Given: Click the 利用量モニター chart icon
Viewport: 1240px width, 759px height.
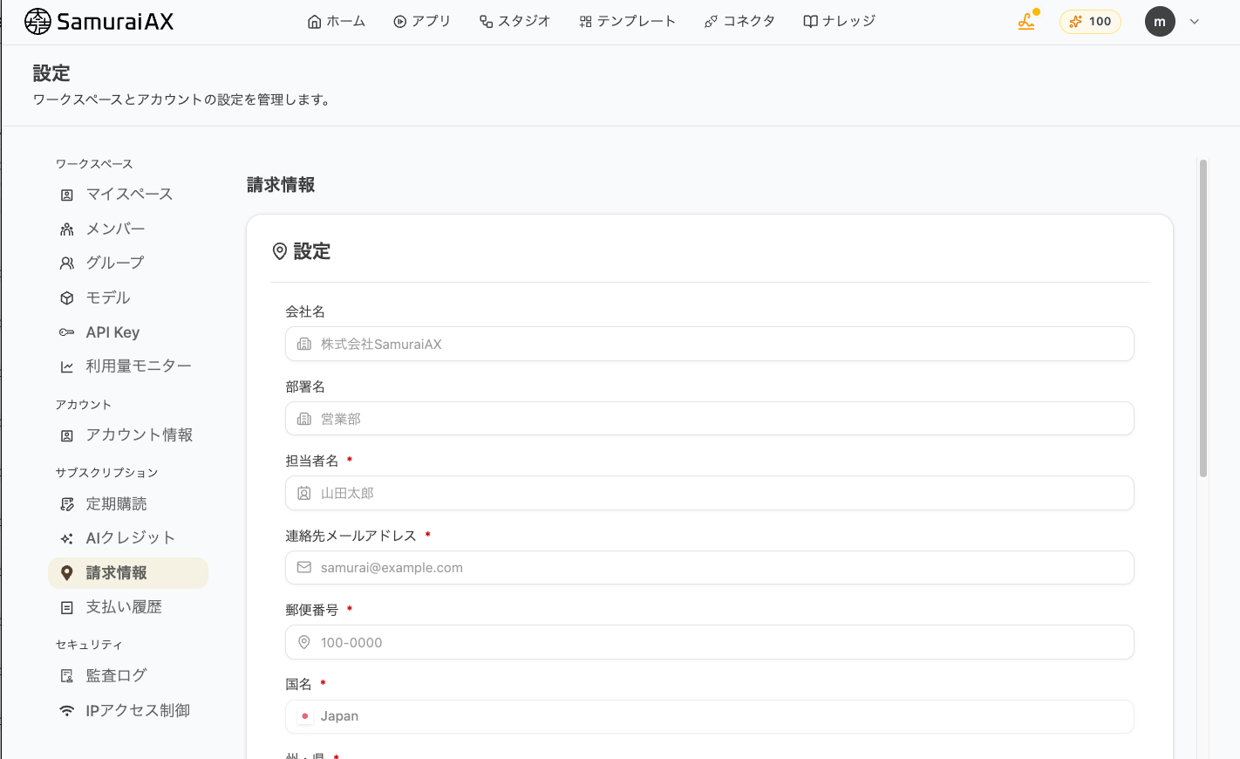Looking at the screenshot, I should pyautogui.click(x=67, y=366).
